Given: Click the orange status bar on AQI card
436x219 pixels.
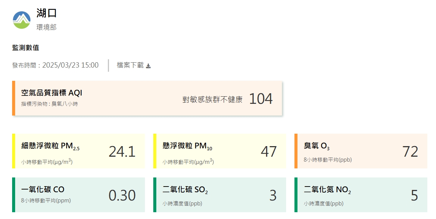Looking at the screenshot, I should (x=14, y=98).
